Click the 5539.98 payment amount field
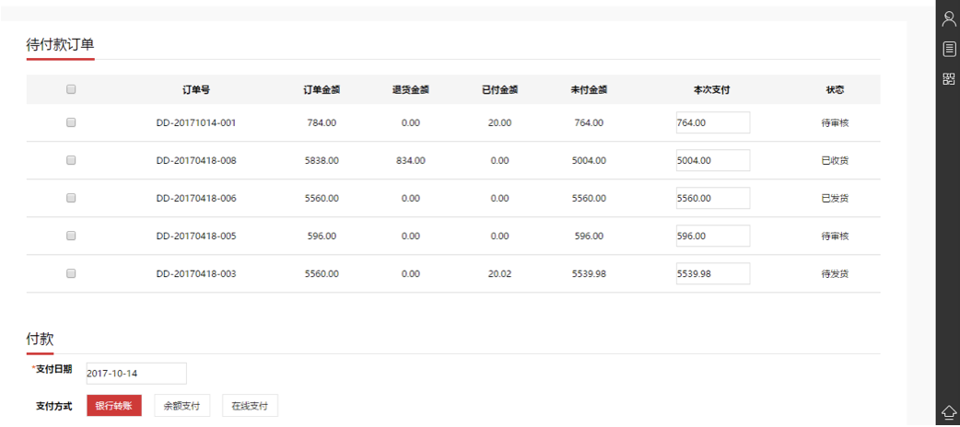 point(713,273)
